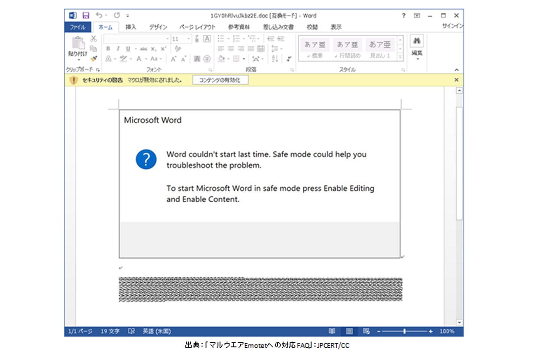The height and width of the screenshot is (357, 535).
Task: Open the Borders dropdown arrow
Action: pyautogui.click(x=245, y=58)
